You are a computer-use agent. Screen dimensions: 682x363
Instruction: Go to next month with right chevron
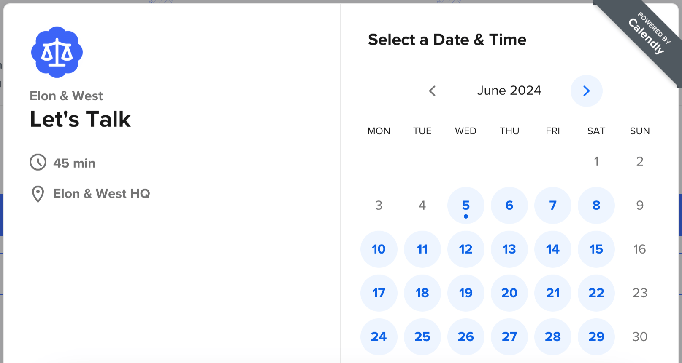[586, 91]
